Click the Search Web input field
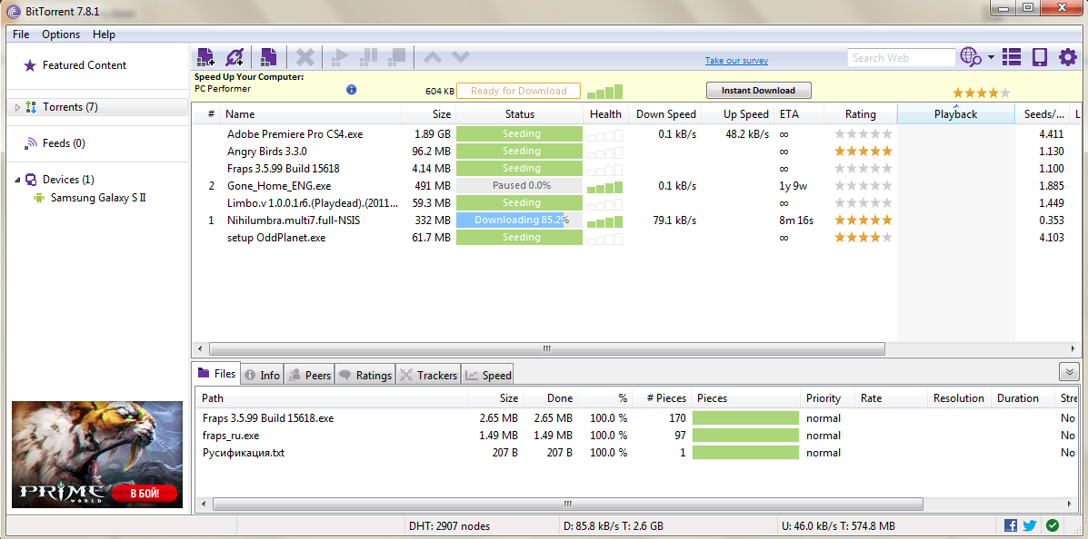1088x539 pixels. click(x=901, y=57)
